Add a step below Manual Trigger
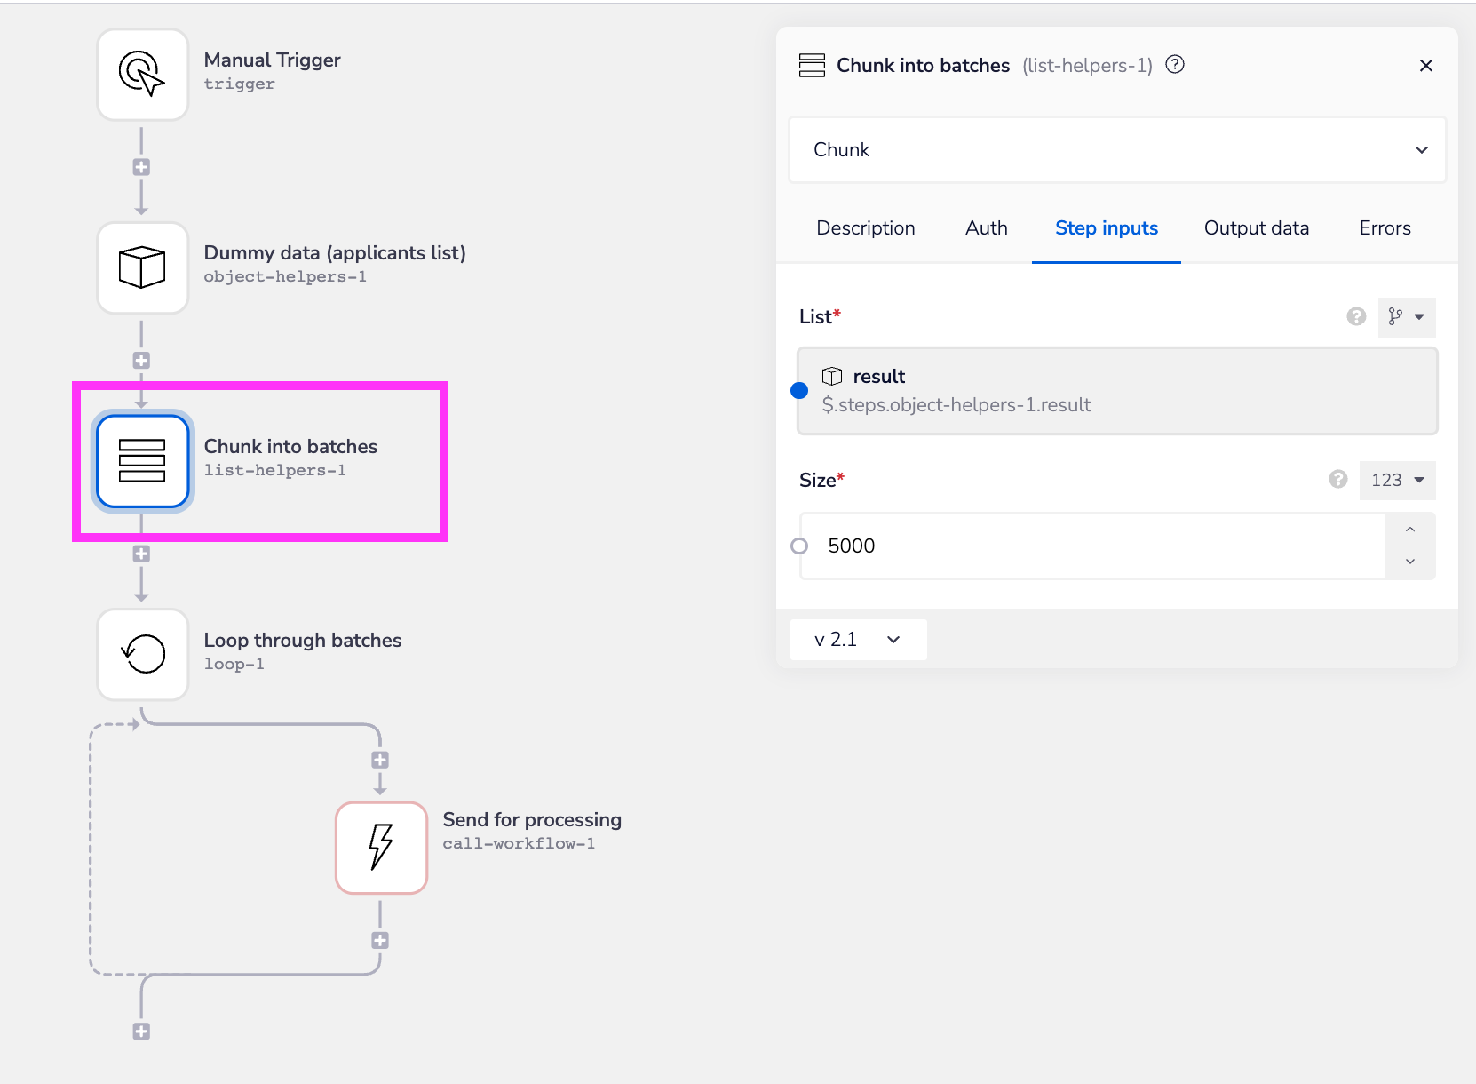 (x=141, y=167)
